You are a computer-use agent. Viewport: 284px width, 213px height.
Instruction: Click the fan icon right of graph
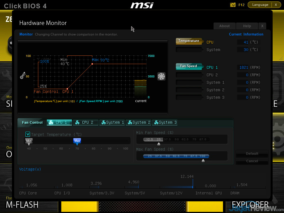click(x=161, y=76)
